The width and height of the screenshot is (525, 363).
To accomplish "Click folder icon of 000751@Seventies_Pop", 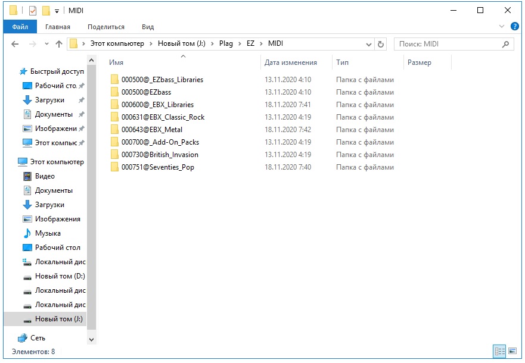I will point(114,167).
